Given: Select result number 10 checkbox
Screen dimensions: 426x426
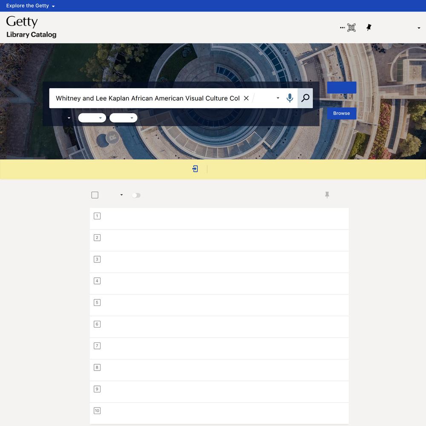Looking at the screenshot, I should point(97,411).
